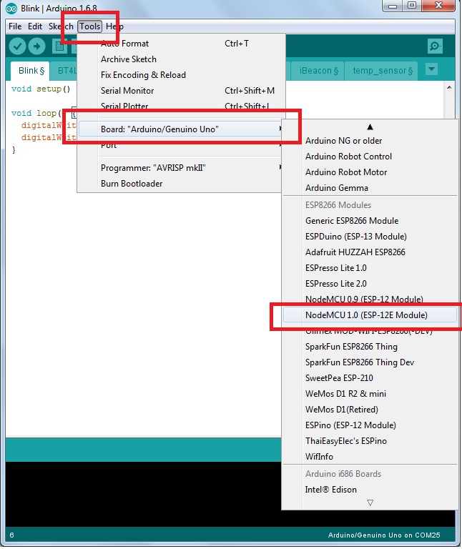Select WifInfo board
The image size is (462, 549).
pyautogui.click(x=370, y=457)
